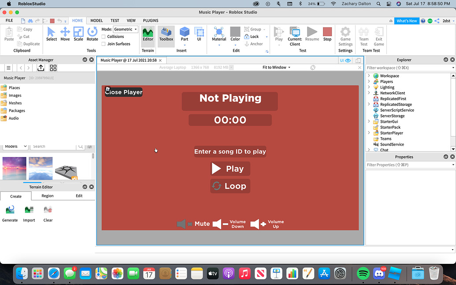
Task: Enable the Join Surfaces checkbox
Action: click(103, 44)
